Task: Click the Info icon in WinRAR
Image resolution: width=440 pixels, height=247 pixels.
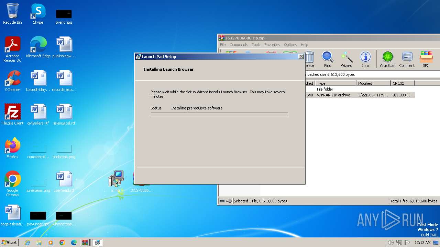Action: click(x=365, y=59)
